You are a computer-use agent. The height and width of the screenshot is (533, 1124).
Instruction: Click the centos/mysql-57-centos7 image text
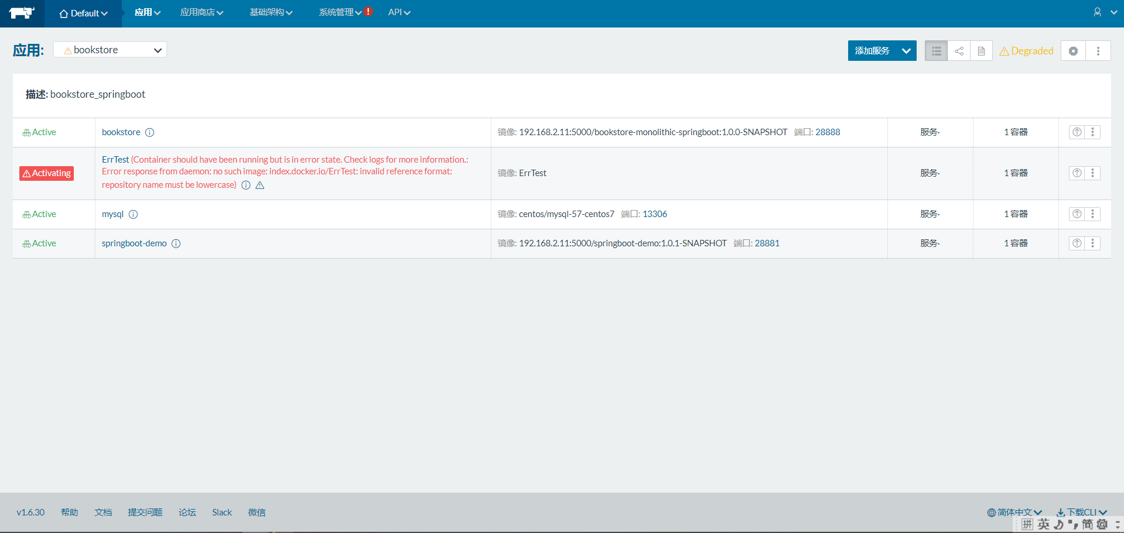(566, 214)
